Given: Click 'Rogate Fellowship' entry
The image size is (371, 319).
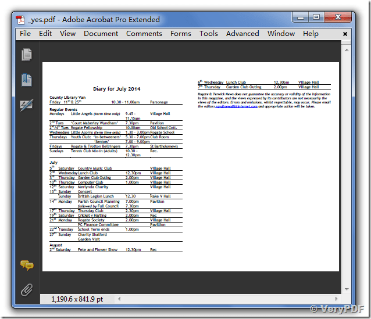Looking at the screenshot, I should tap(87, 128).
